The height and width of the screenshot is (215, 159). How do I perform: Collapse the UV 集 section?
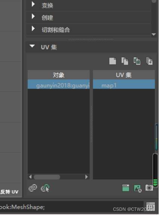coord(32,46)
